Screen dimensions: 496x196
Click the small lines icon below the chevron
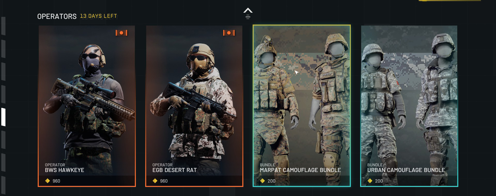click(248, 17)
